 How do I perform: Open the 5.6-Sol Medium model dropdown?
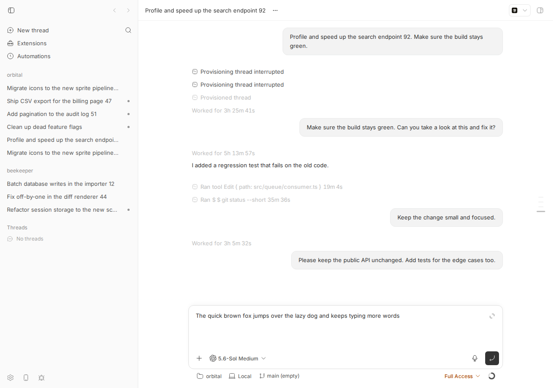(238, 358)
